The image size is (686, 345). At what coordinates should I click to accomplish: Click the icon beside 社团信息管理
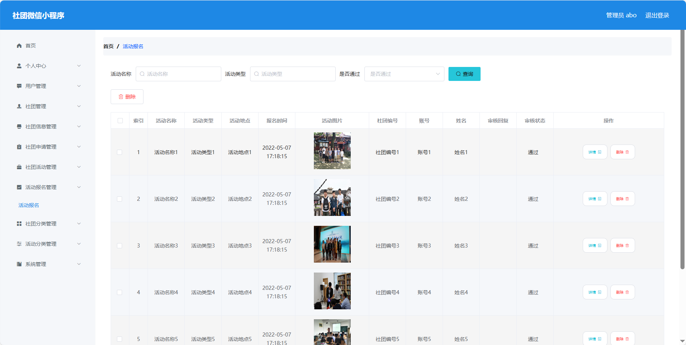19,127
